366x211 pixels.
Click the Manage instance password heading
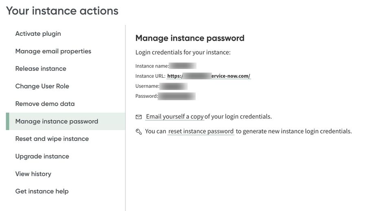pos(190,38)
